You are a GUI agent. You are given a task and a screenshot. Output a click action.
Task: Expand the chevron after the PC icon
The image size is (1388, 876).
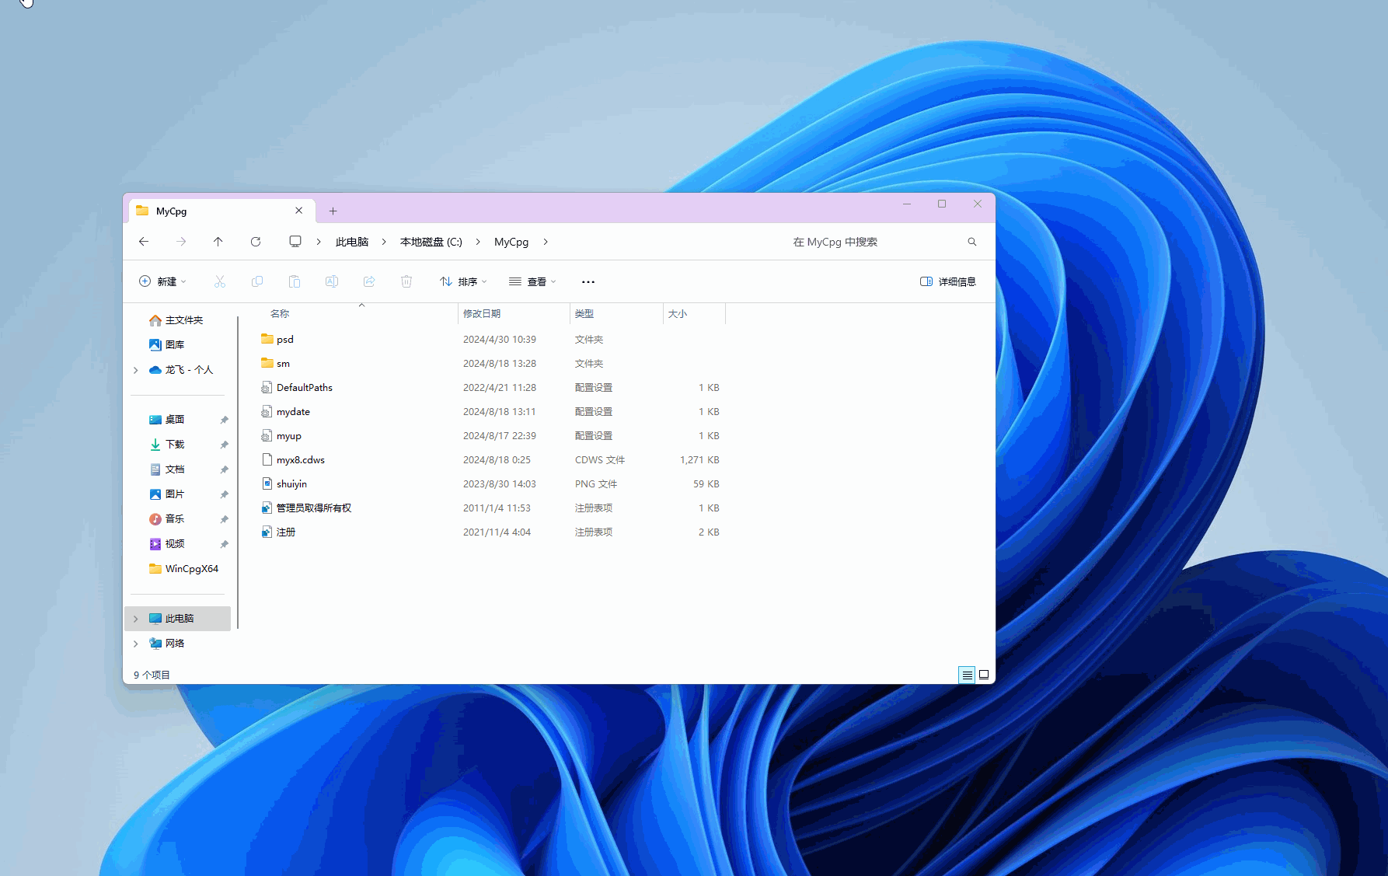(x=319, y=242)
